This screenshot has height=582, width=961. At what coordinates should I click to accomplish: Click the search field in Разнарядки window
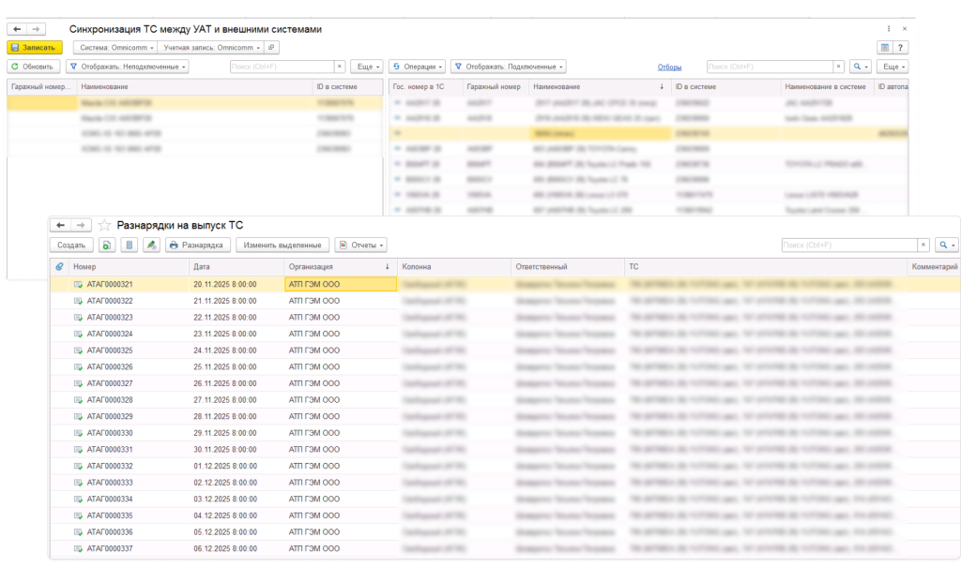click(849, 246)
